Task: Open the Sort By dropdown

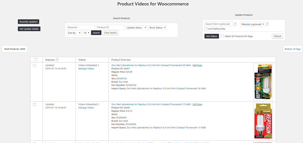Action: coord(74,33)
